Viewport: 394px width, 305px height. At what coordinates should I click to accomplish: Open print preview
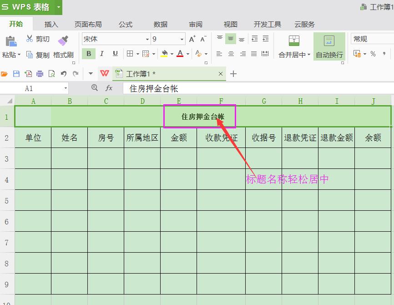(52, 73)
